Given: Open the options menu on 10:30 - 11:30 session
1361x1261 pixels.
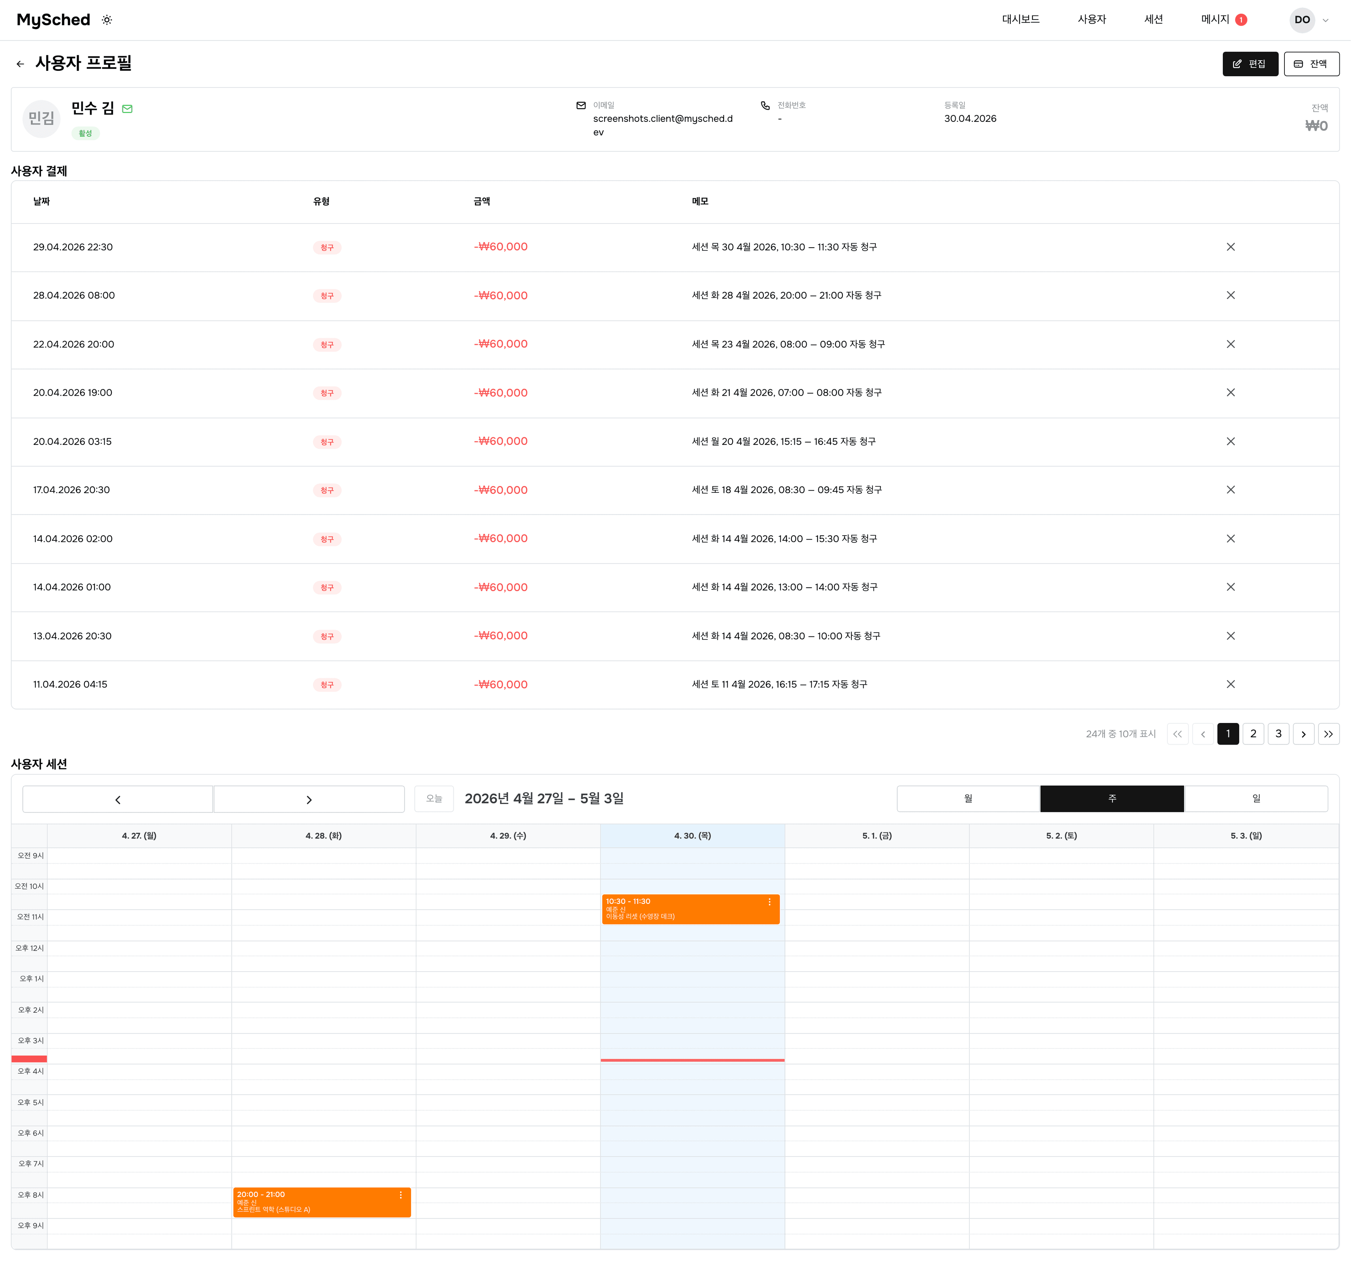Looking at the screenshot, I should [769, 902].
